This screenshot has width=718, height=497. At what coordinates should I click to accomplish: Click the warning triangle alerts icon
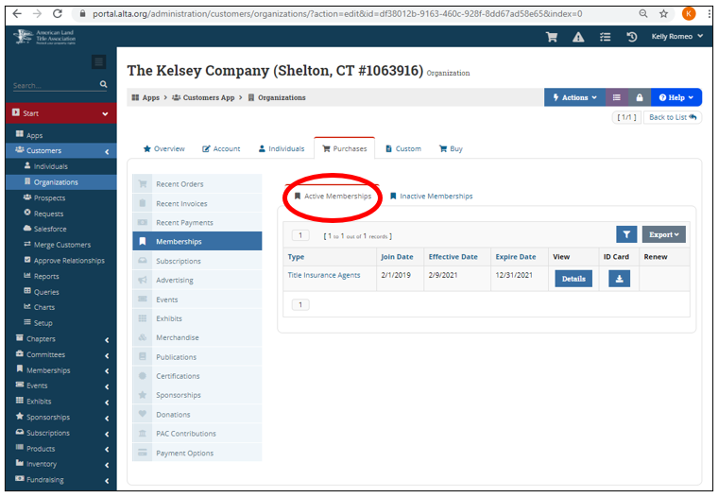578,37
